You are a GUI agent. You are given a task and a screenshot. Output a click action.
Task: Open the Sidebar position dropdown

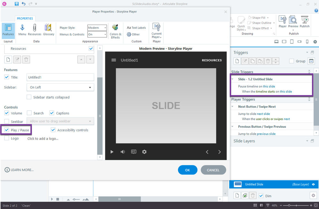[x=60, y=87]
